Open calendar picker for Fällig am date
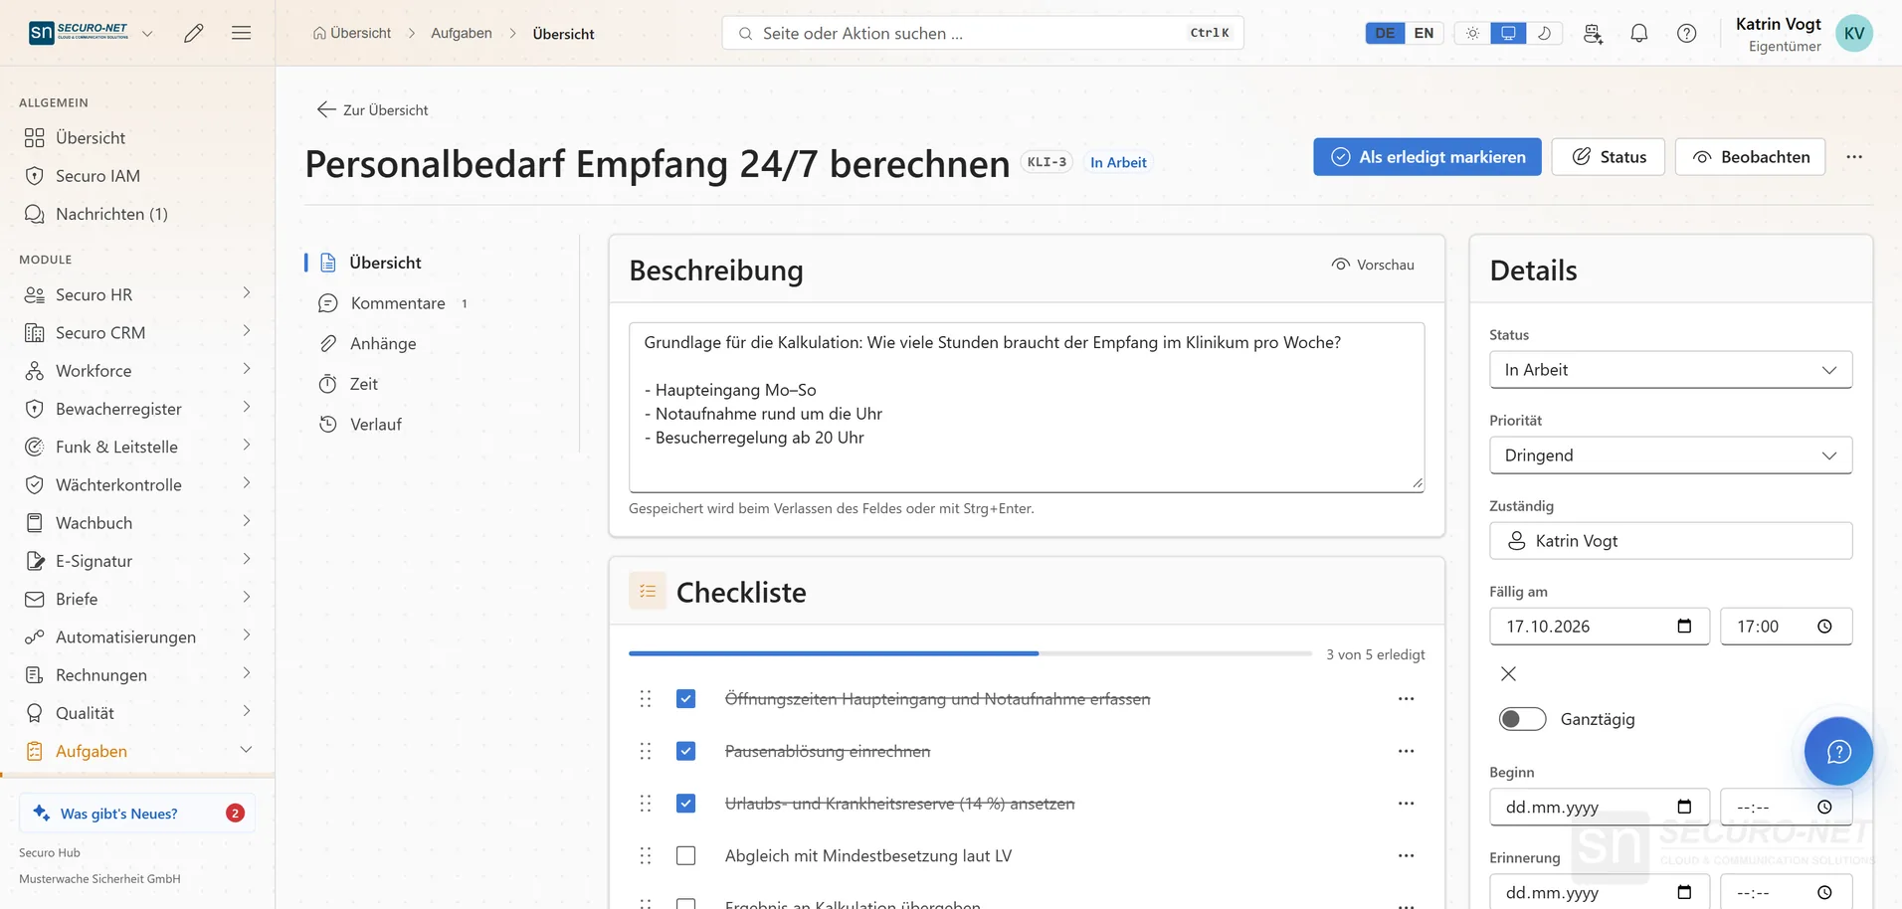 click(x=1684, y=627)
